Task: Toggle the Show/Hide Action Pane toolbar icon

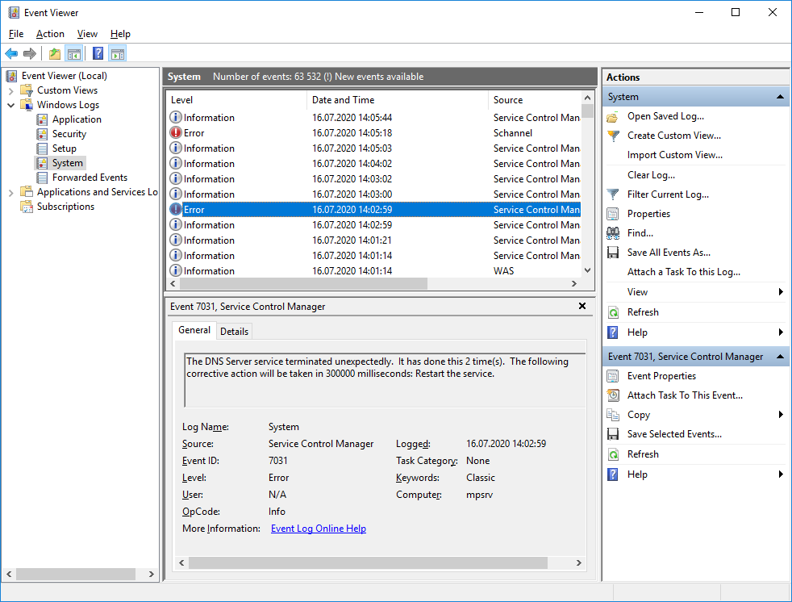Action: click(x=118, y=53)
